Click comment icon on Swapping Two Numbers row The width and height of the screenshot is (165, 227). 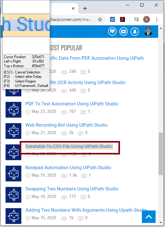click(x=83, y=197)
